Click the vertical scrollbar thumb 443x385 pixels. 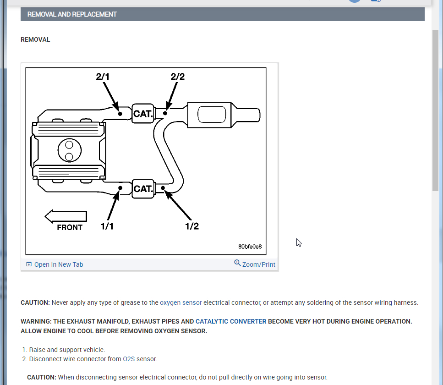tap(435, 110)
